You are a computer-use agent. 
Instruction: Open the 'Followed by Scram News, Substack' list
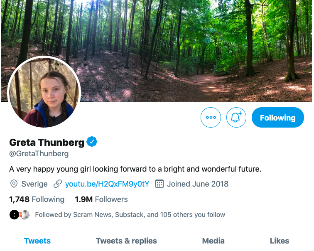tap(130, 215)
